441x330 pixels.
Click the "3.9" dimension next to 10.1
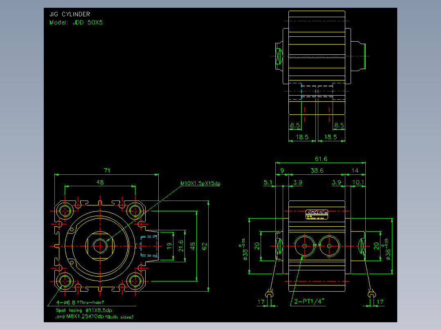(336, 182)
